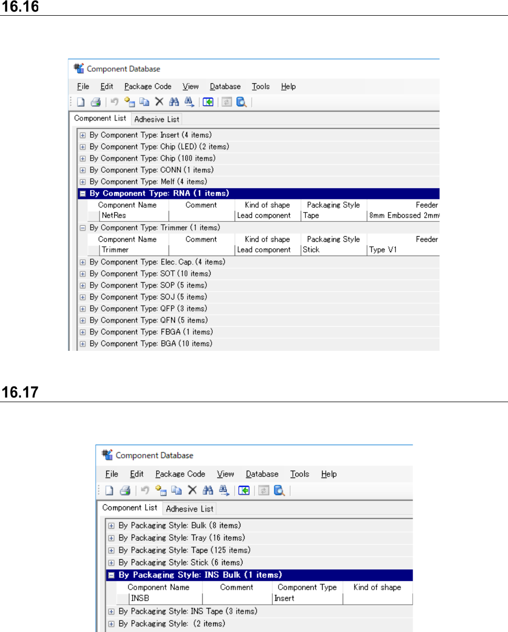Click the New icon in the 16.17 window toolbar
The image size is (508, 632).
(x=109, y=490)
